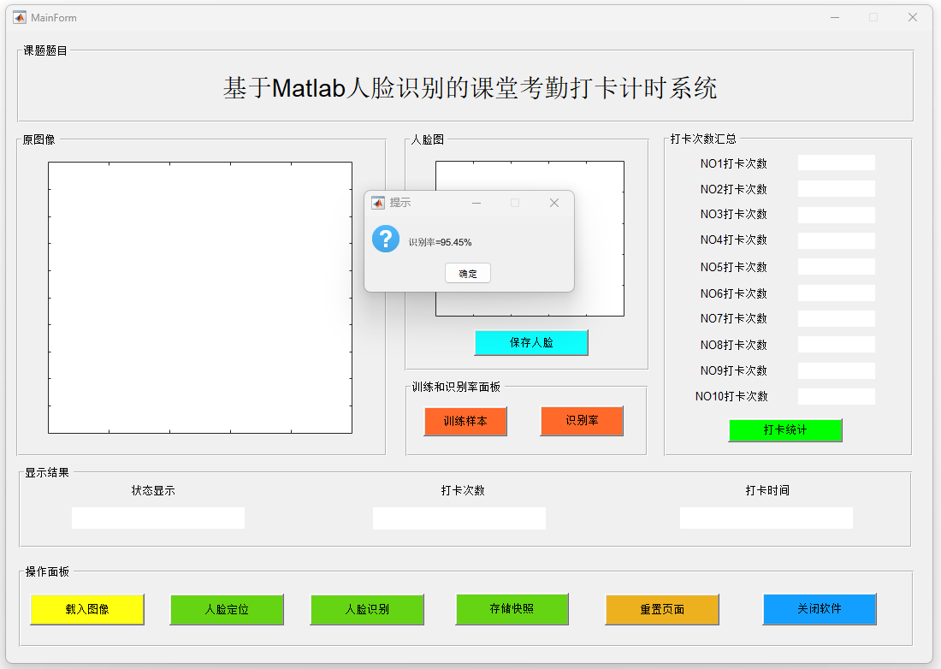Click the NO1打卡次数 field
The width and height of the screenshot is (941, 669).
click(x=836, y=163)
